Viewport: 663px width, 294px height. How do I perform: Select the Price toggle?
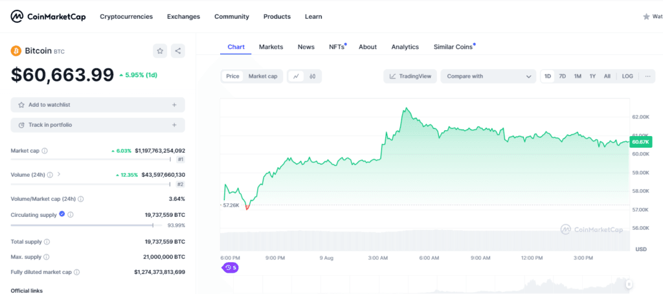(x=232, y=76)
